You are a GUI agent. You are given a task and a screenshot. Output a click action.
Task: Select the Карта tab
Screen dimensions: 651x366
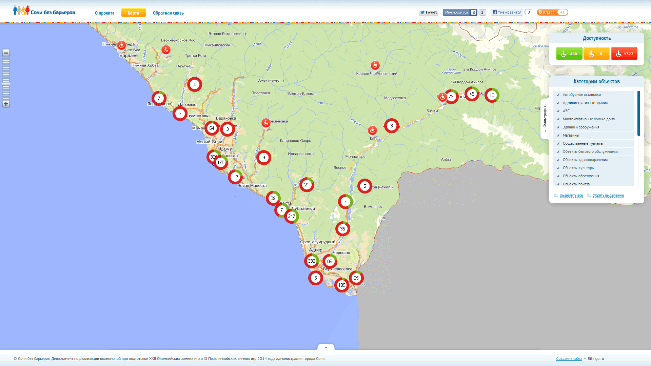pyautogui.click(x=134, y=13)
